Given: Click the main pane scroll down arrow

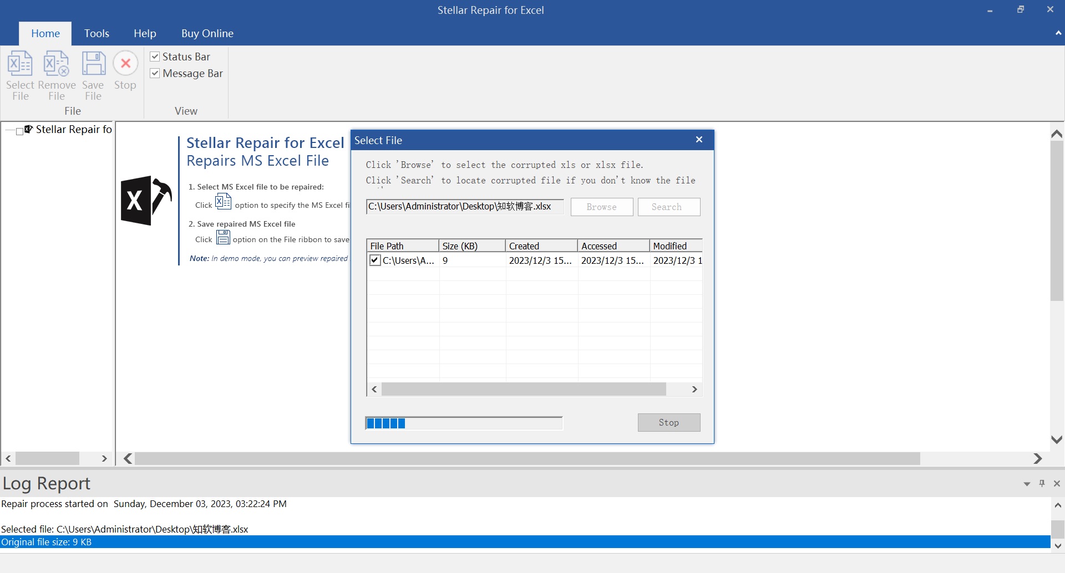Looking at the screenshot, I should tap(1057, 439).
